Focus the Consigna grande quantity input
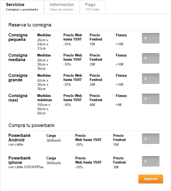Screen dimensions: 171x191 pyautogui.click(x=151, y=78)
